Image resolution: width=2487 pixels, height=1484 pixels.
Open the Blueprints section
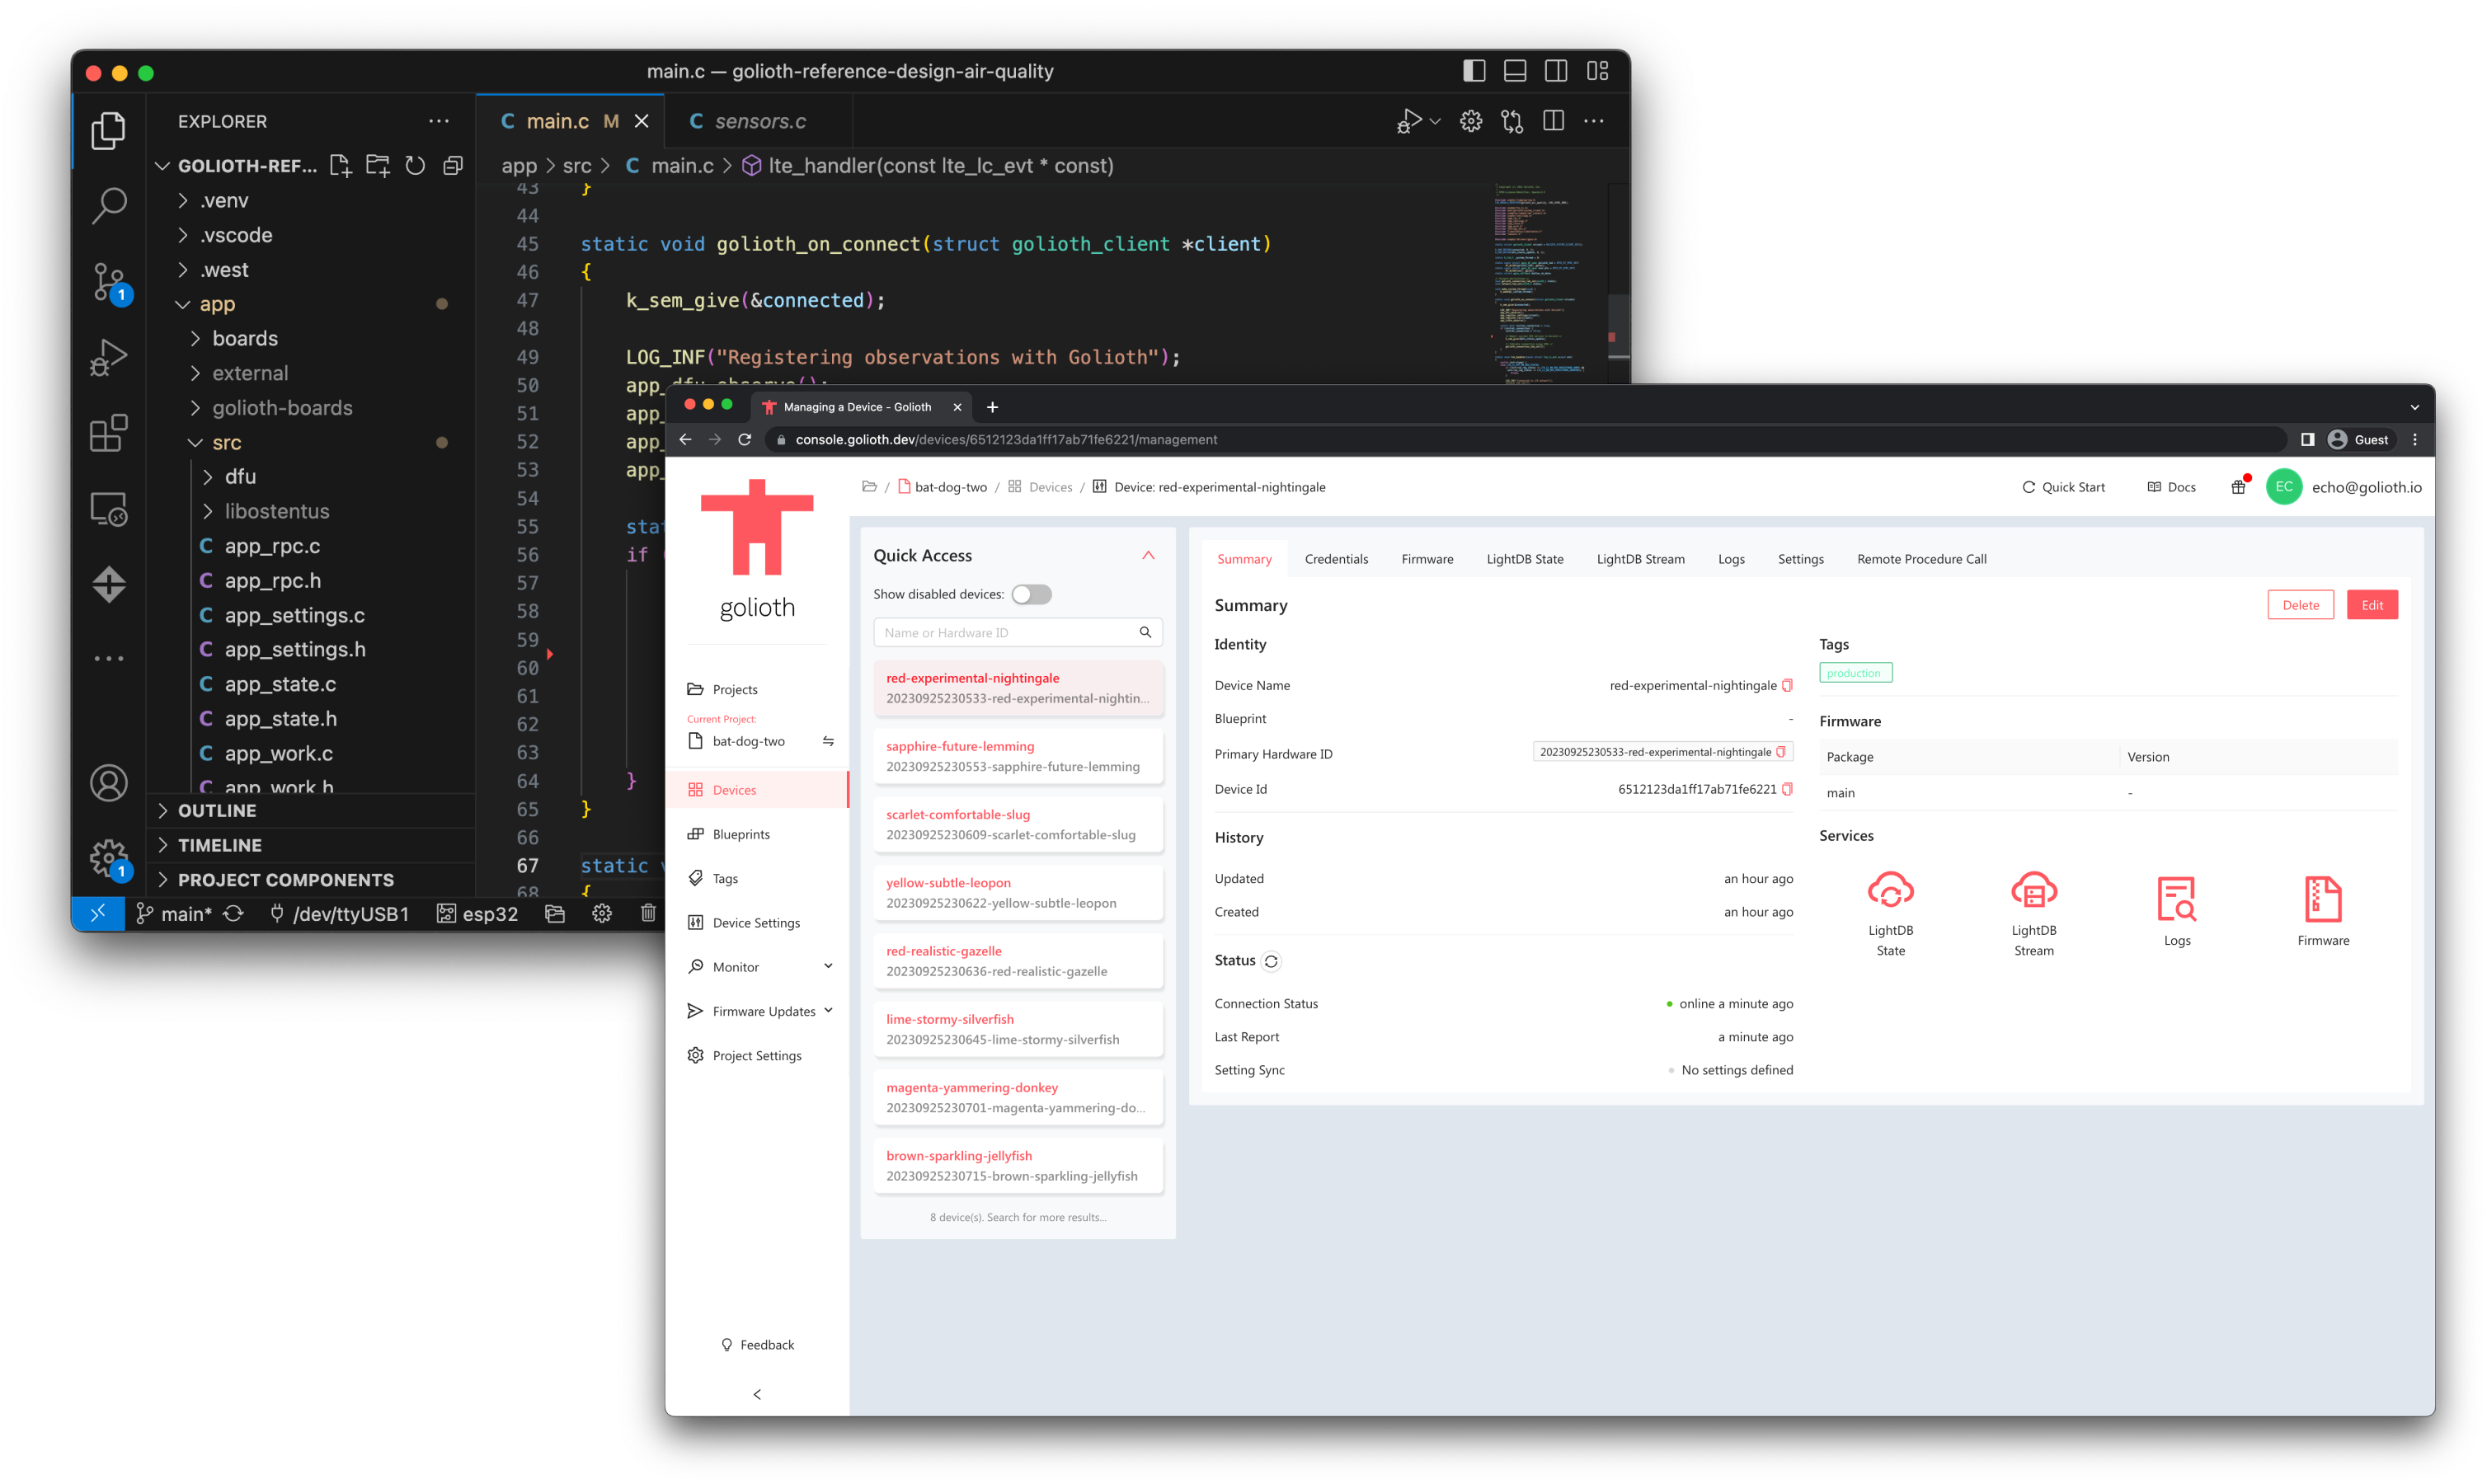click(740, 833)
